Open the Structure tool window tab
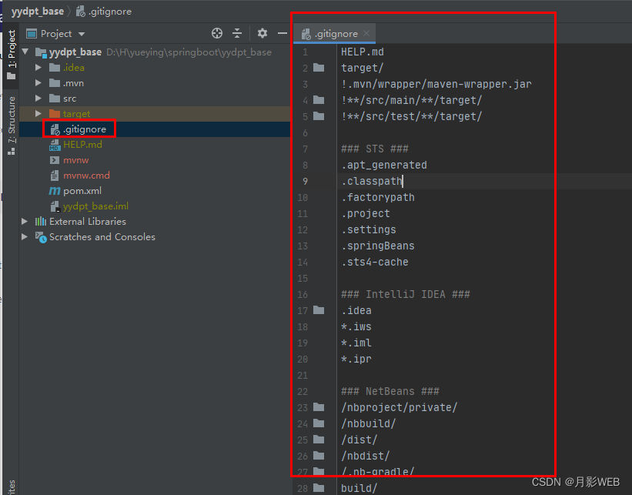This screenshot has width=632, height=495. [11, 125]
